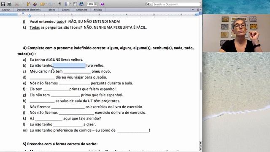Screen dimensions: 270x152
Task: Click blank before 'exercício do livro de exercício'
Action: (x=76, y=113)
